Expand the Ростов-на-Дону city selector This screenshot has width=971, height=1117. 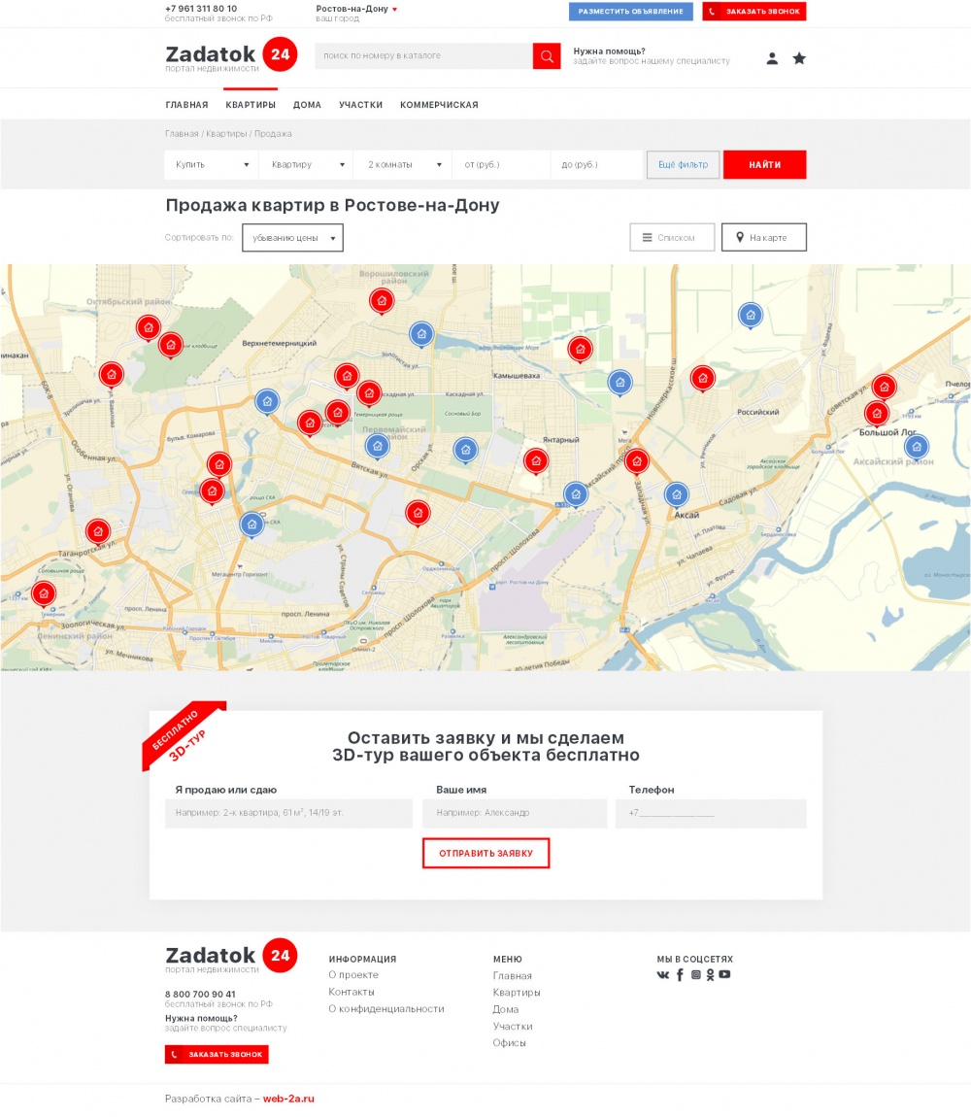pyautogui.click(x=356, y=9)
